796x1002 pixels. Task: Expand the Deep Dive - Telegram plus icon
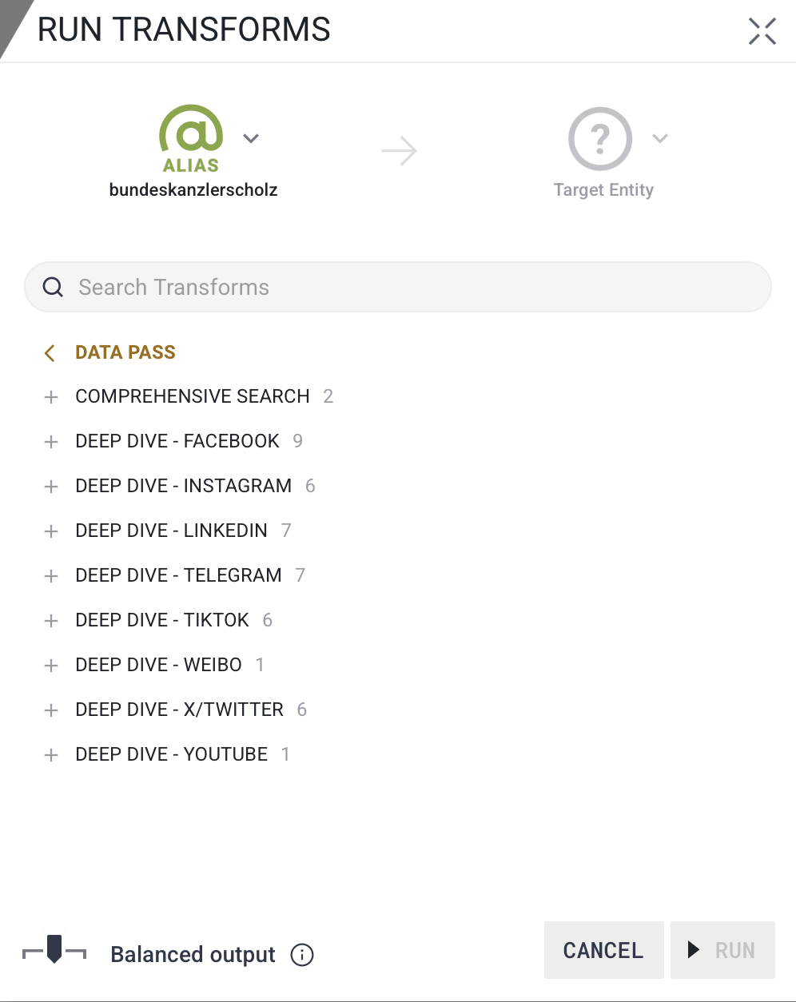click(51, 576)
